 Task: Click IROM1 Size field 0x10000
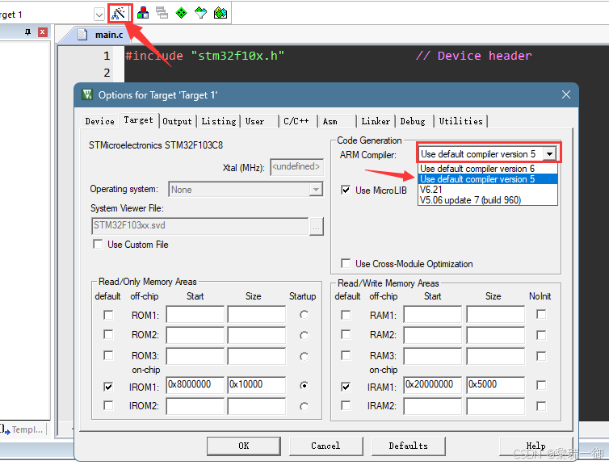257,384
